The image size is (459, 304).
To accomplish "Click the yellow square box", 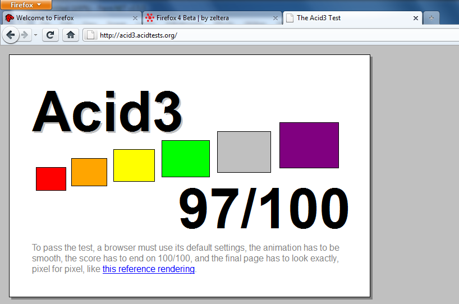I will coord(134,165).
